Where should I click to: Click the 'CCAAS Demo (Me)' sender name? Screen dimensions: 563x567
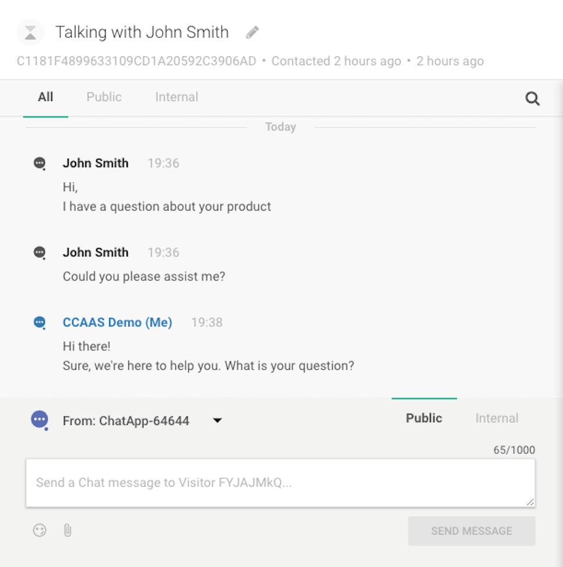click(x=117, y=322)
